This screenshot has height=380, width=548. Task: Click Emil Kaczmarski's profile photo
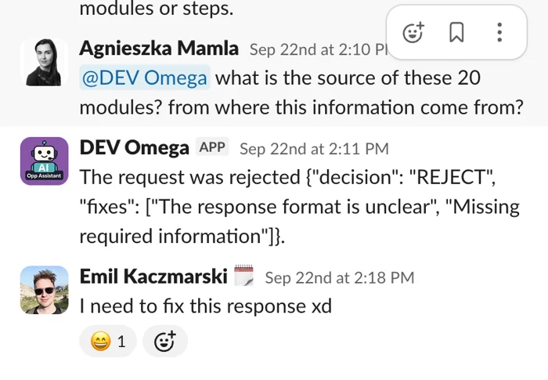point(42,290)
